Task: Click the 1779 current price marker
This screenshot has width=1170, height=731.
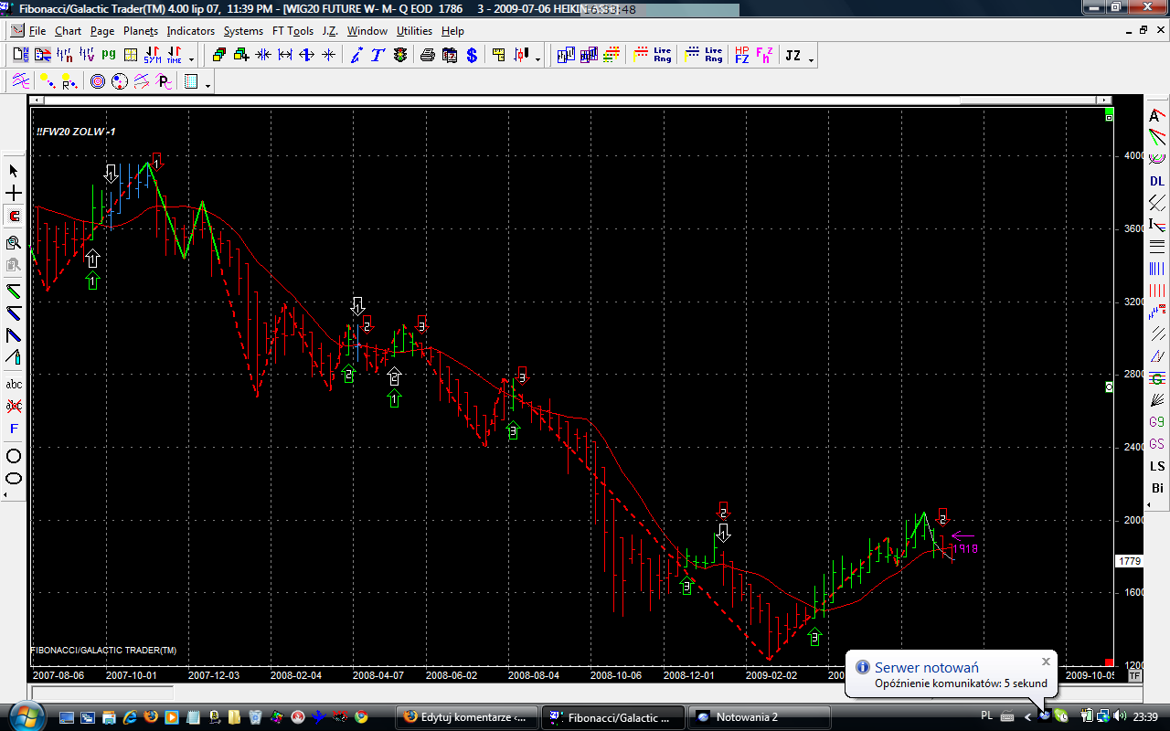Action: [x=1129, y=561]
